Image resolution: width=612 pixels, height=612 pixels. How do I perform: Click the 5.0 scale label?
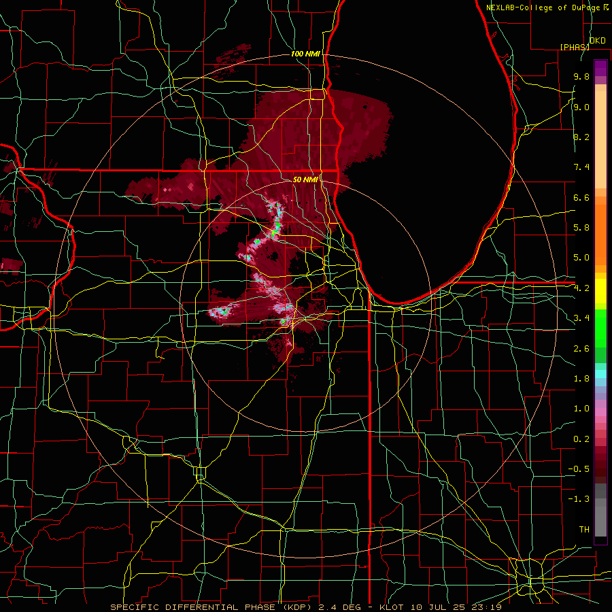(581, 258)
